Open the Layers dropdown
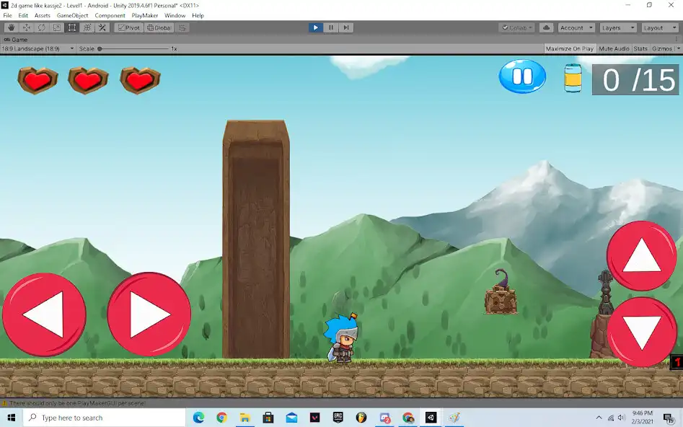This screenshot has height=427, width=683. (x=617, y=27)
